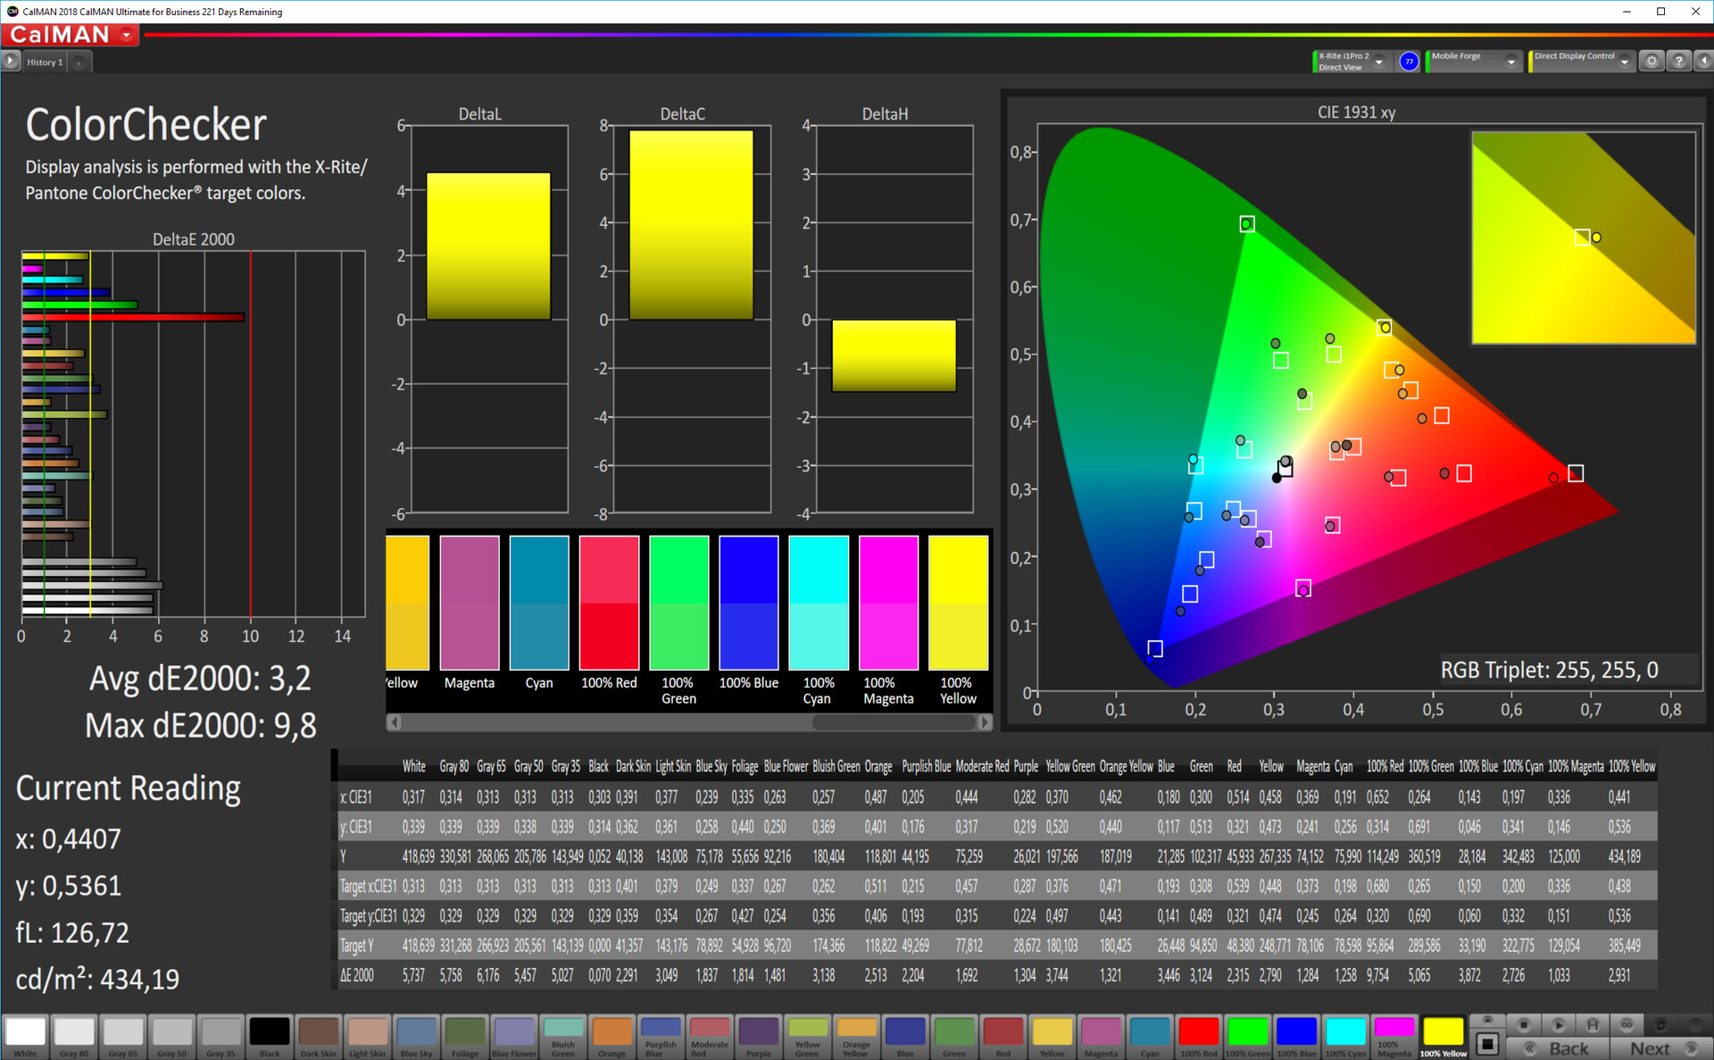
Task: Select the History 1 tab
Action: 45,62
